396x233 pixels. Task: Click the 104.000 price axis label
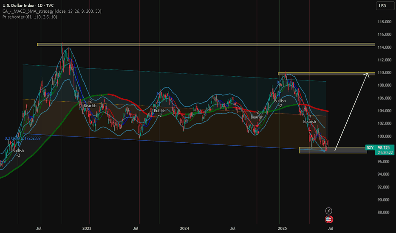coord(385,111)
